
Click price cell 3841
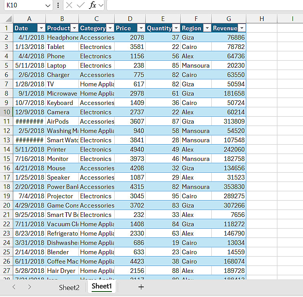[x=130, y=140]
